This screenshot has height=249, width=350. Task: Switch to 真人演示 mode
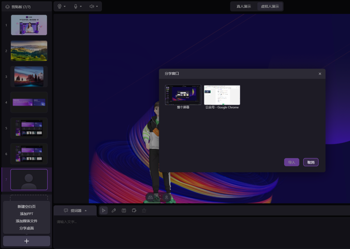pos(244,6)
